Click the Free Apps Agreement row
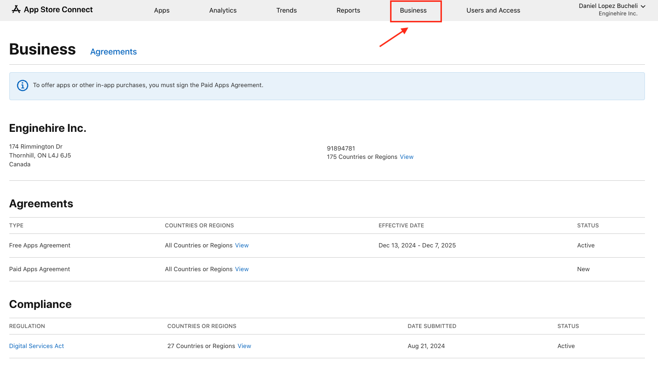This screenshot has height=376, width=658. [40, 245]
